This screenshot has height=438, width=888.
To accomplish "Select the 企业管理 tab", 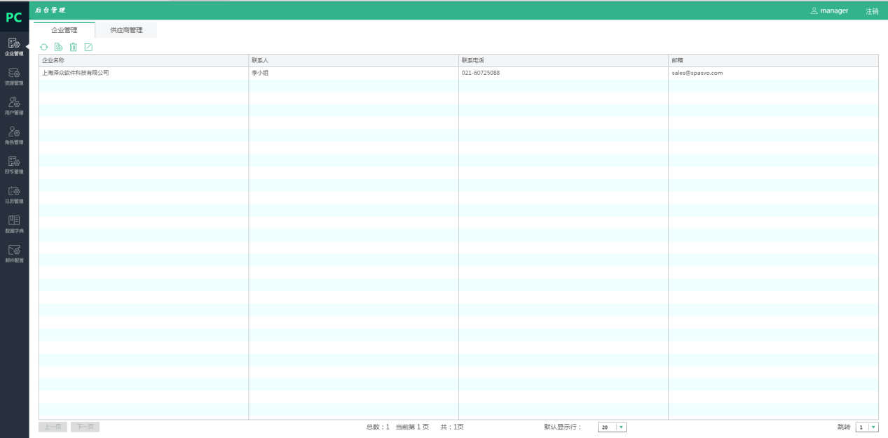I will [x=64, y=30].
